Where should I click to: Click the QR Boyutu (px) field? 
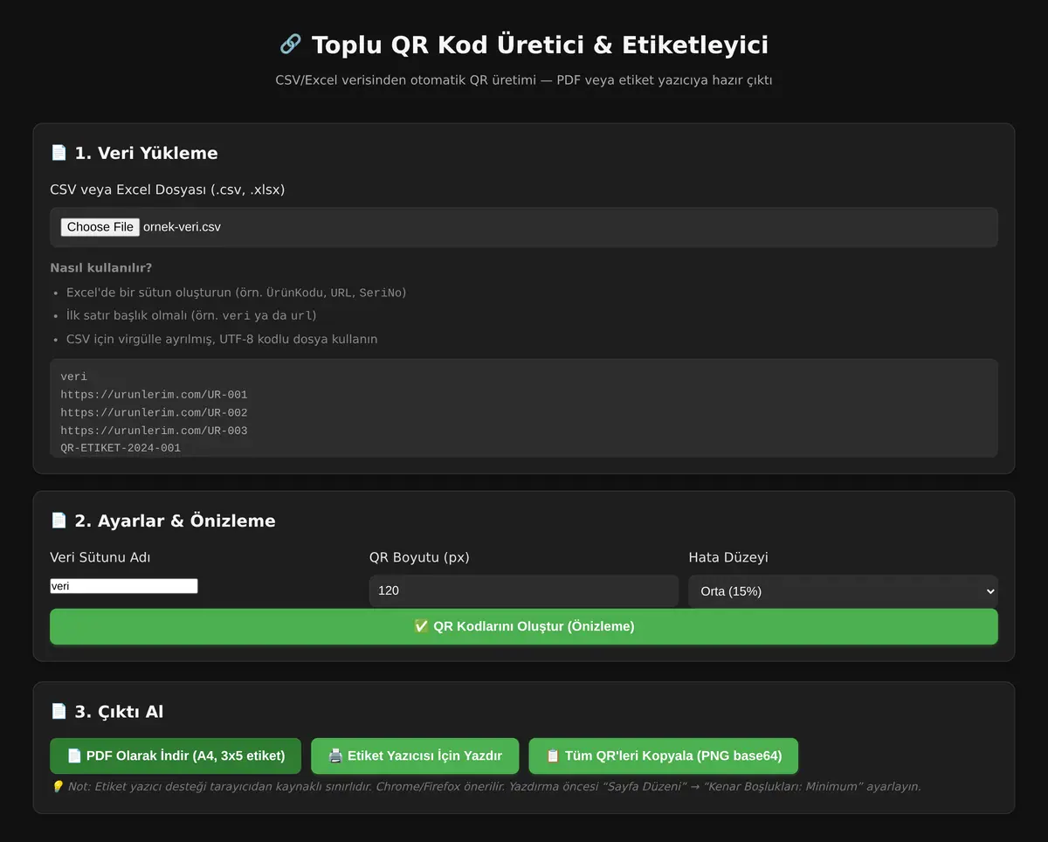524,590
